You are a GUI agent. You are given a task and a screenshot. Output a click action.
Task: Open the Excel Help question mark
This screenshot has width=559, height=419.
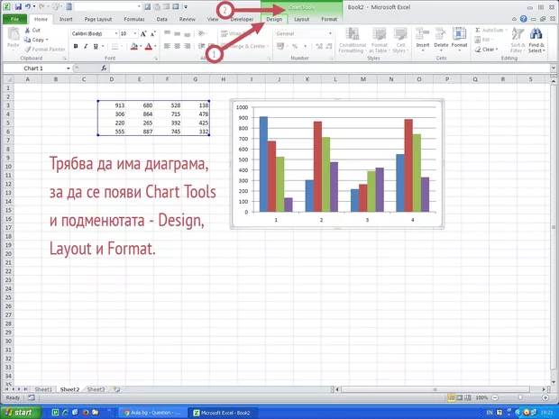coord(523,19)
